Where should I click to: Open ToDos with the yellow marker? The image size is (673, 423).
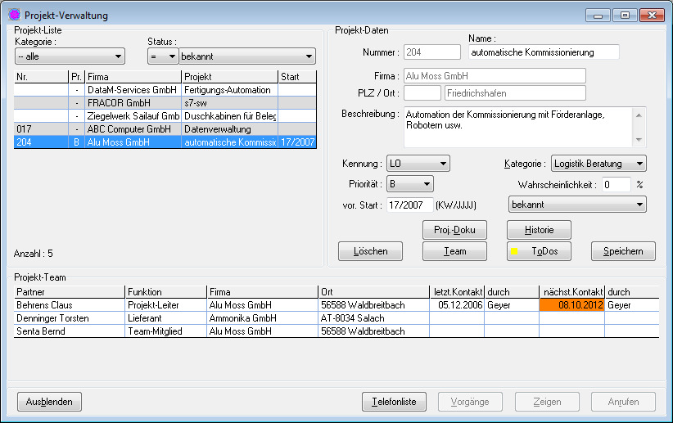538,251
